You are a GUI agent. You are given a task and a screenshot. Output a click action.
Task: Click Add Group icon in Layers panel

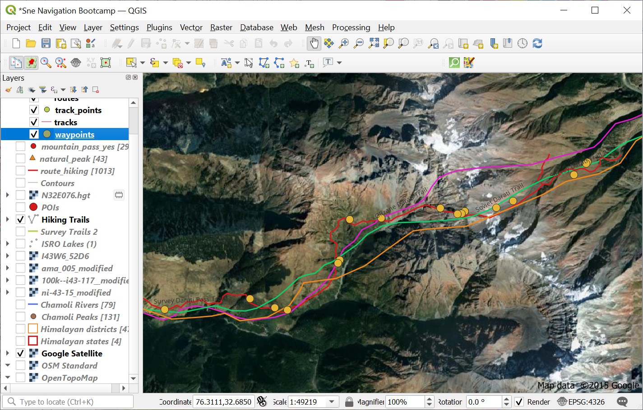(x=20, y=90)
